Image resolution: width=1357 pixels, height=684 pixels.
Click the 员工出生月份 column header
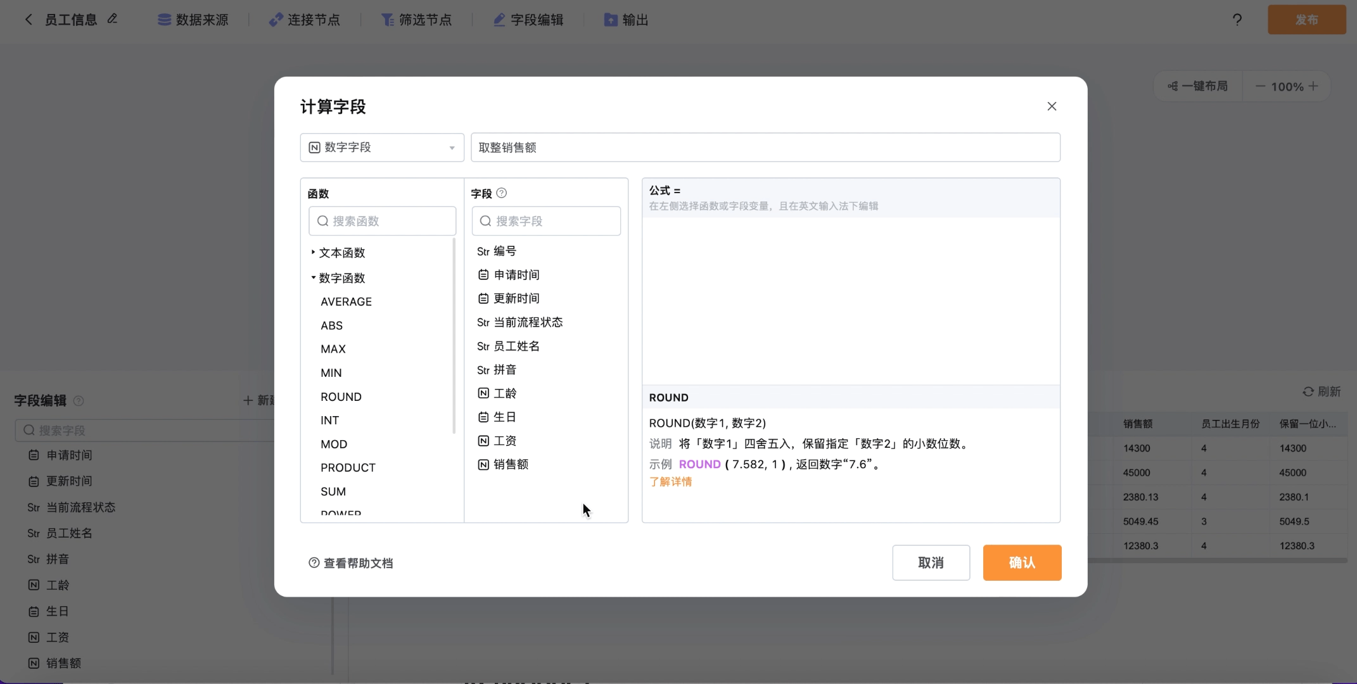coord(1230,424)
